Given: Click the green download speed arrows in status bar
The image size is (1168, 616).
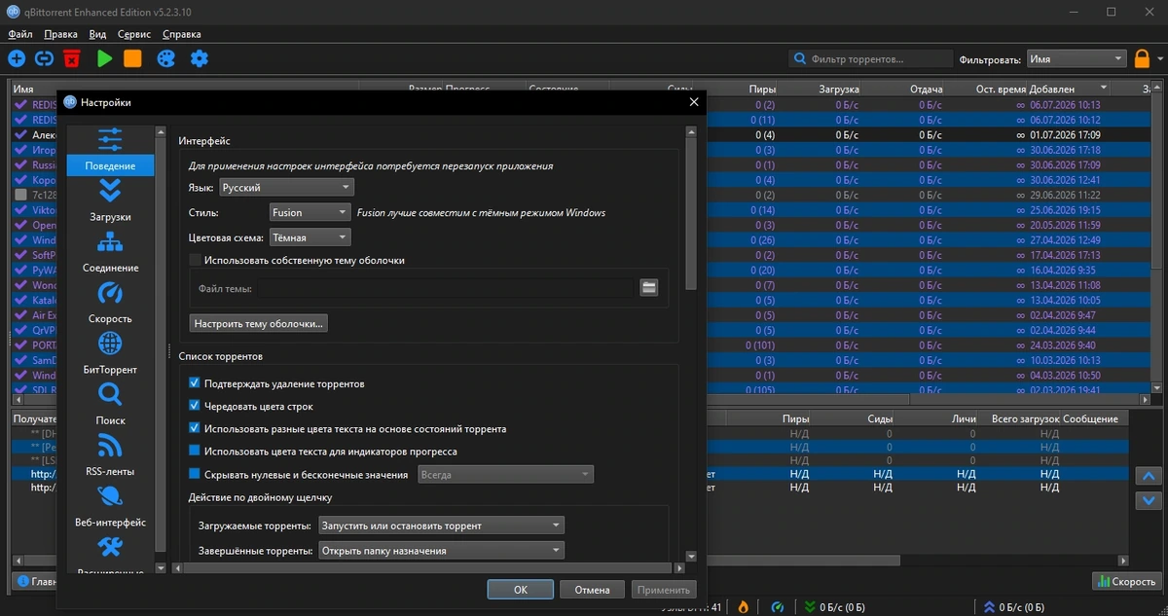Looking at the screenshot, I should [x=810, y=606].
